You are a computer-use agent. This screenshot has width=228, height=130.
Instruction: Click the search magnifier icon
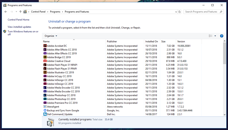click(x=221, y=12)
